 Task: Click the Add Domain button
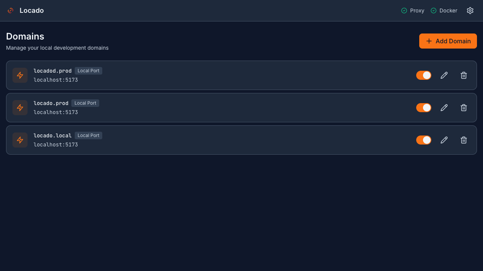coord(448,41)
